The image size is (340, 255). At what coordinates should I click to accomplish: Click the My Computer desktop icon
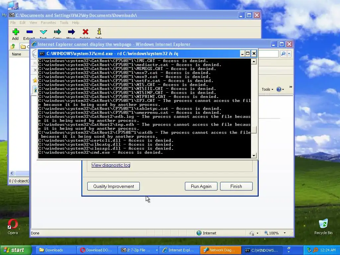click(x=12, y=5)
